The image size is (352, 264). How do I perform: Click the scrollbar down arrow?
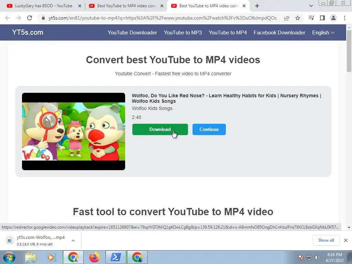(x=349, y=228)
